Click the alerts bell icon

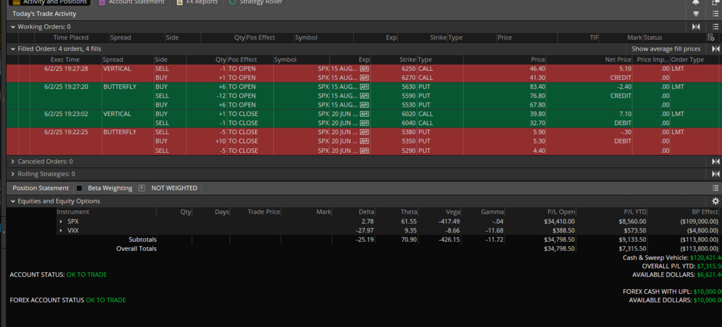[x=696, y=2]
